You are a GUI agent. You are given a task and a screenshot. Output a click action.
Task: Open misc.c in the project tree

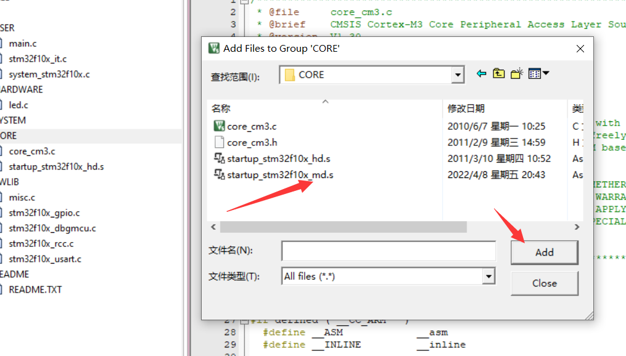point(22,197)
